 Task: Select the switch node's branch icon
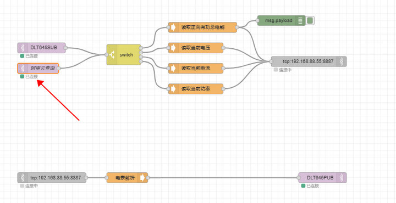tap(112, 55)
